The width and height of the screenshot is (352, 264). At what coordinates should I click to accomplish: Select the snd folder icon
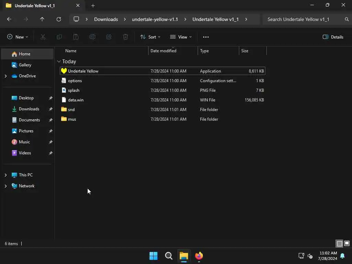64,109
